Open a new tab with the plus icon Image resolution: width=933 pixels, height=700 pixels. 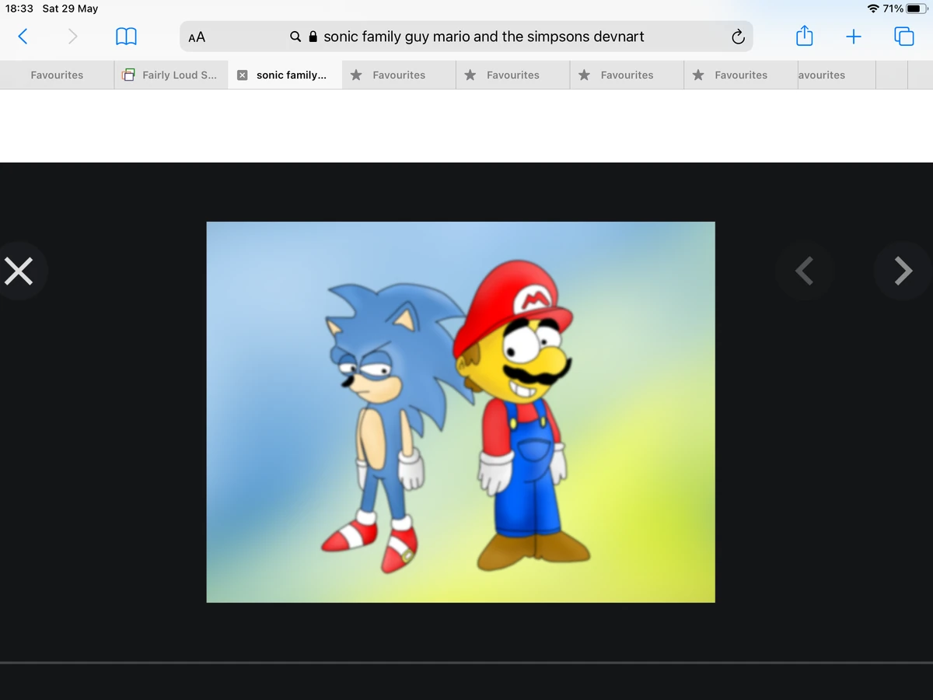click(x=853, y=36)
